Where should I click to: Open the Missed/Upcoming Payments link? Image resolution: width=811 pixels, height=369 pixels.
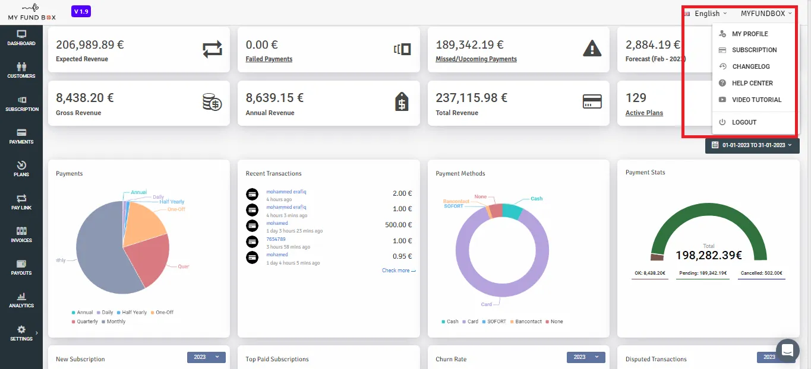(x=476, y=59)
